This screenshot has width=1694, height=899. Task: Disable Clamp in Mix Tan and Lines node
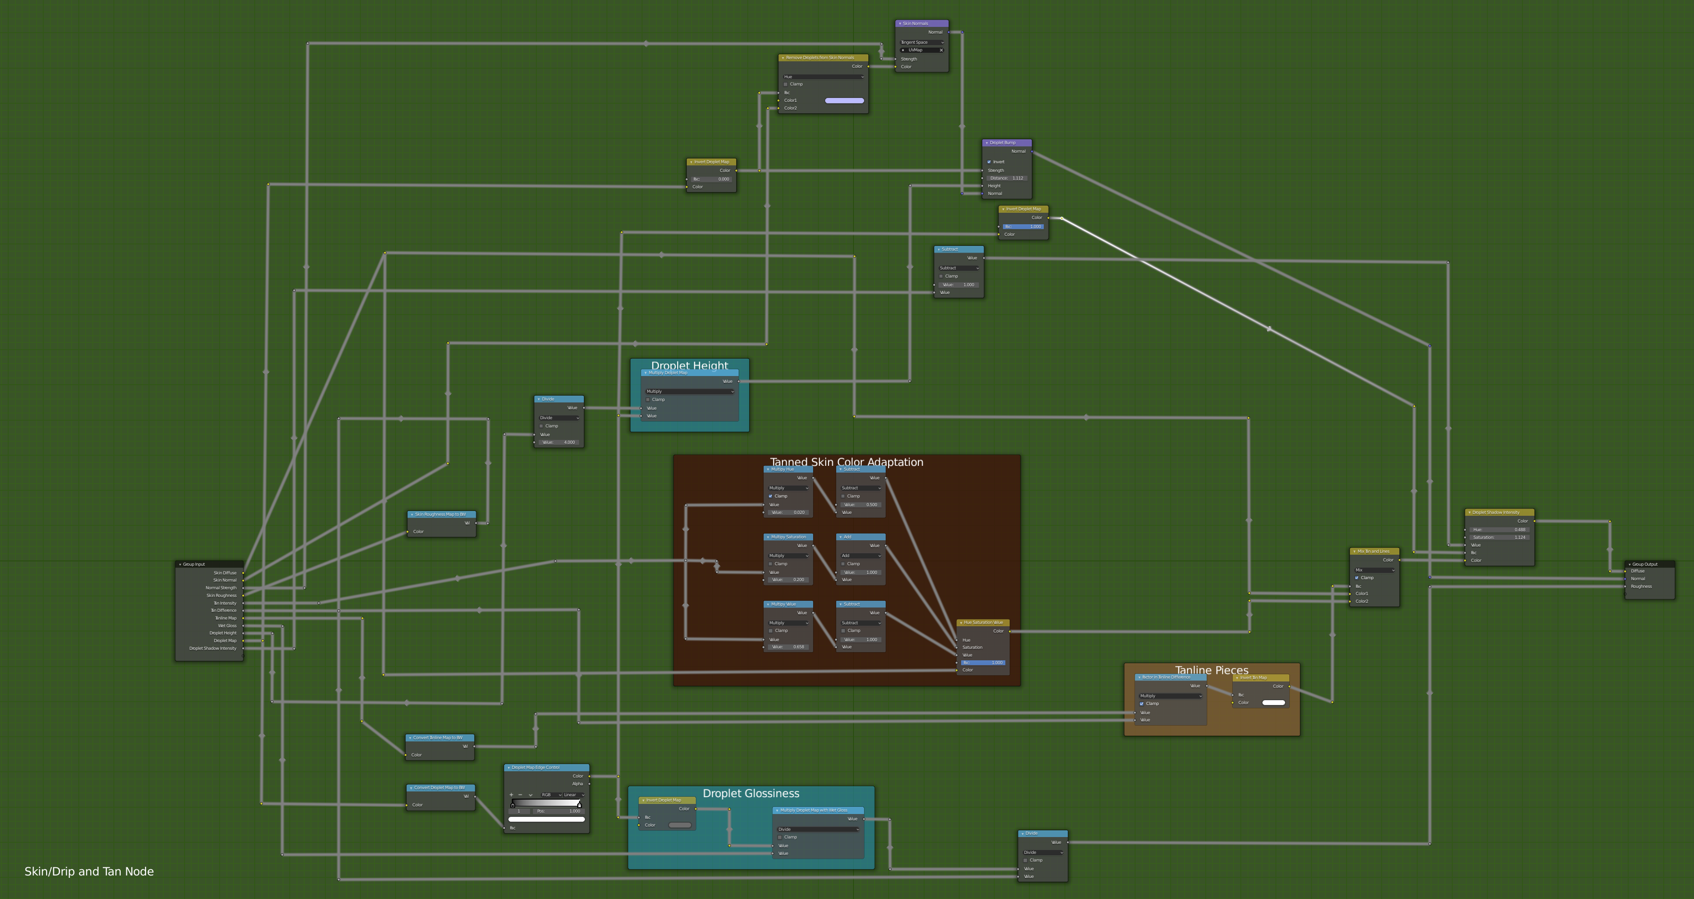click(1357, 578)
